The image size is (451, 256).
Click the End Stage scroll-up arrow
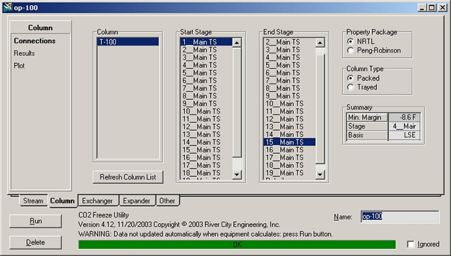320,42
